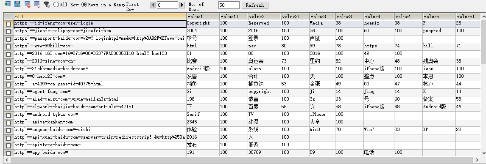This screenshot has width=486, height=164.
Task: Click the 捕鱼达 cell
Action: [x=264, y=85]
